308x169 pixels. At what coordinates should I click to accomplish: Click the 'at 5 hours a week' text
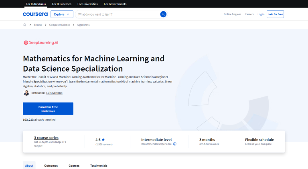click(x=209, y=144)
